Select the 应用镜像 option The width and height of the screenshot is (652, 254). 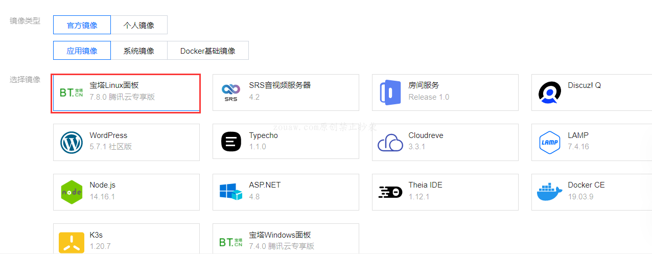[x=82, y=51]
